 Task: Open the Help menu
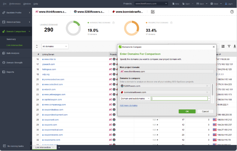36,4
